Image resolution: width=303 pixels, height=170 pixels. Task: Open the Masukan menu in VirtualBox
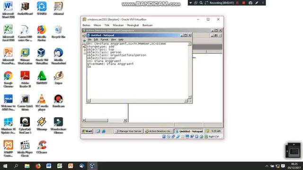click(118, 25)
